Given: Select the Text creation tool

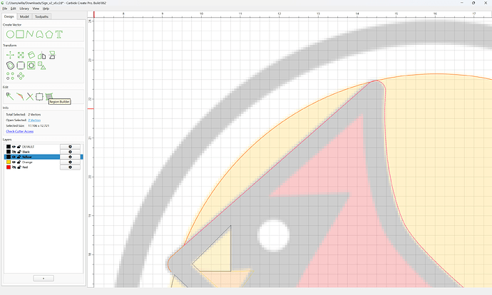Looking at the screenshot, I should pyautogui.click(x=59, y=34).
